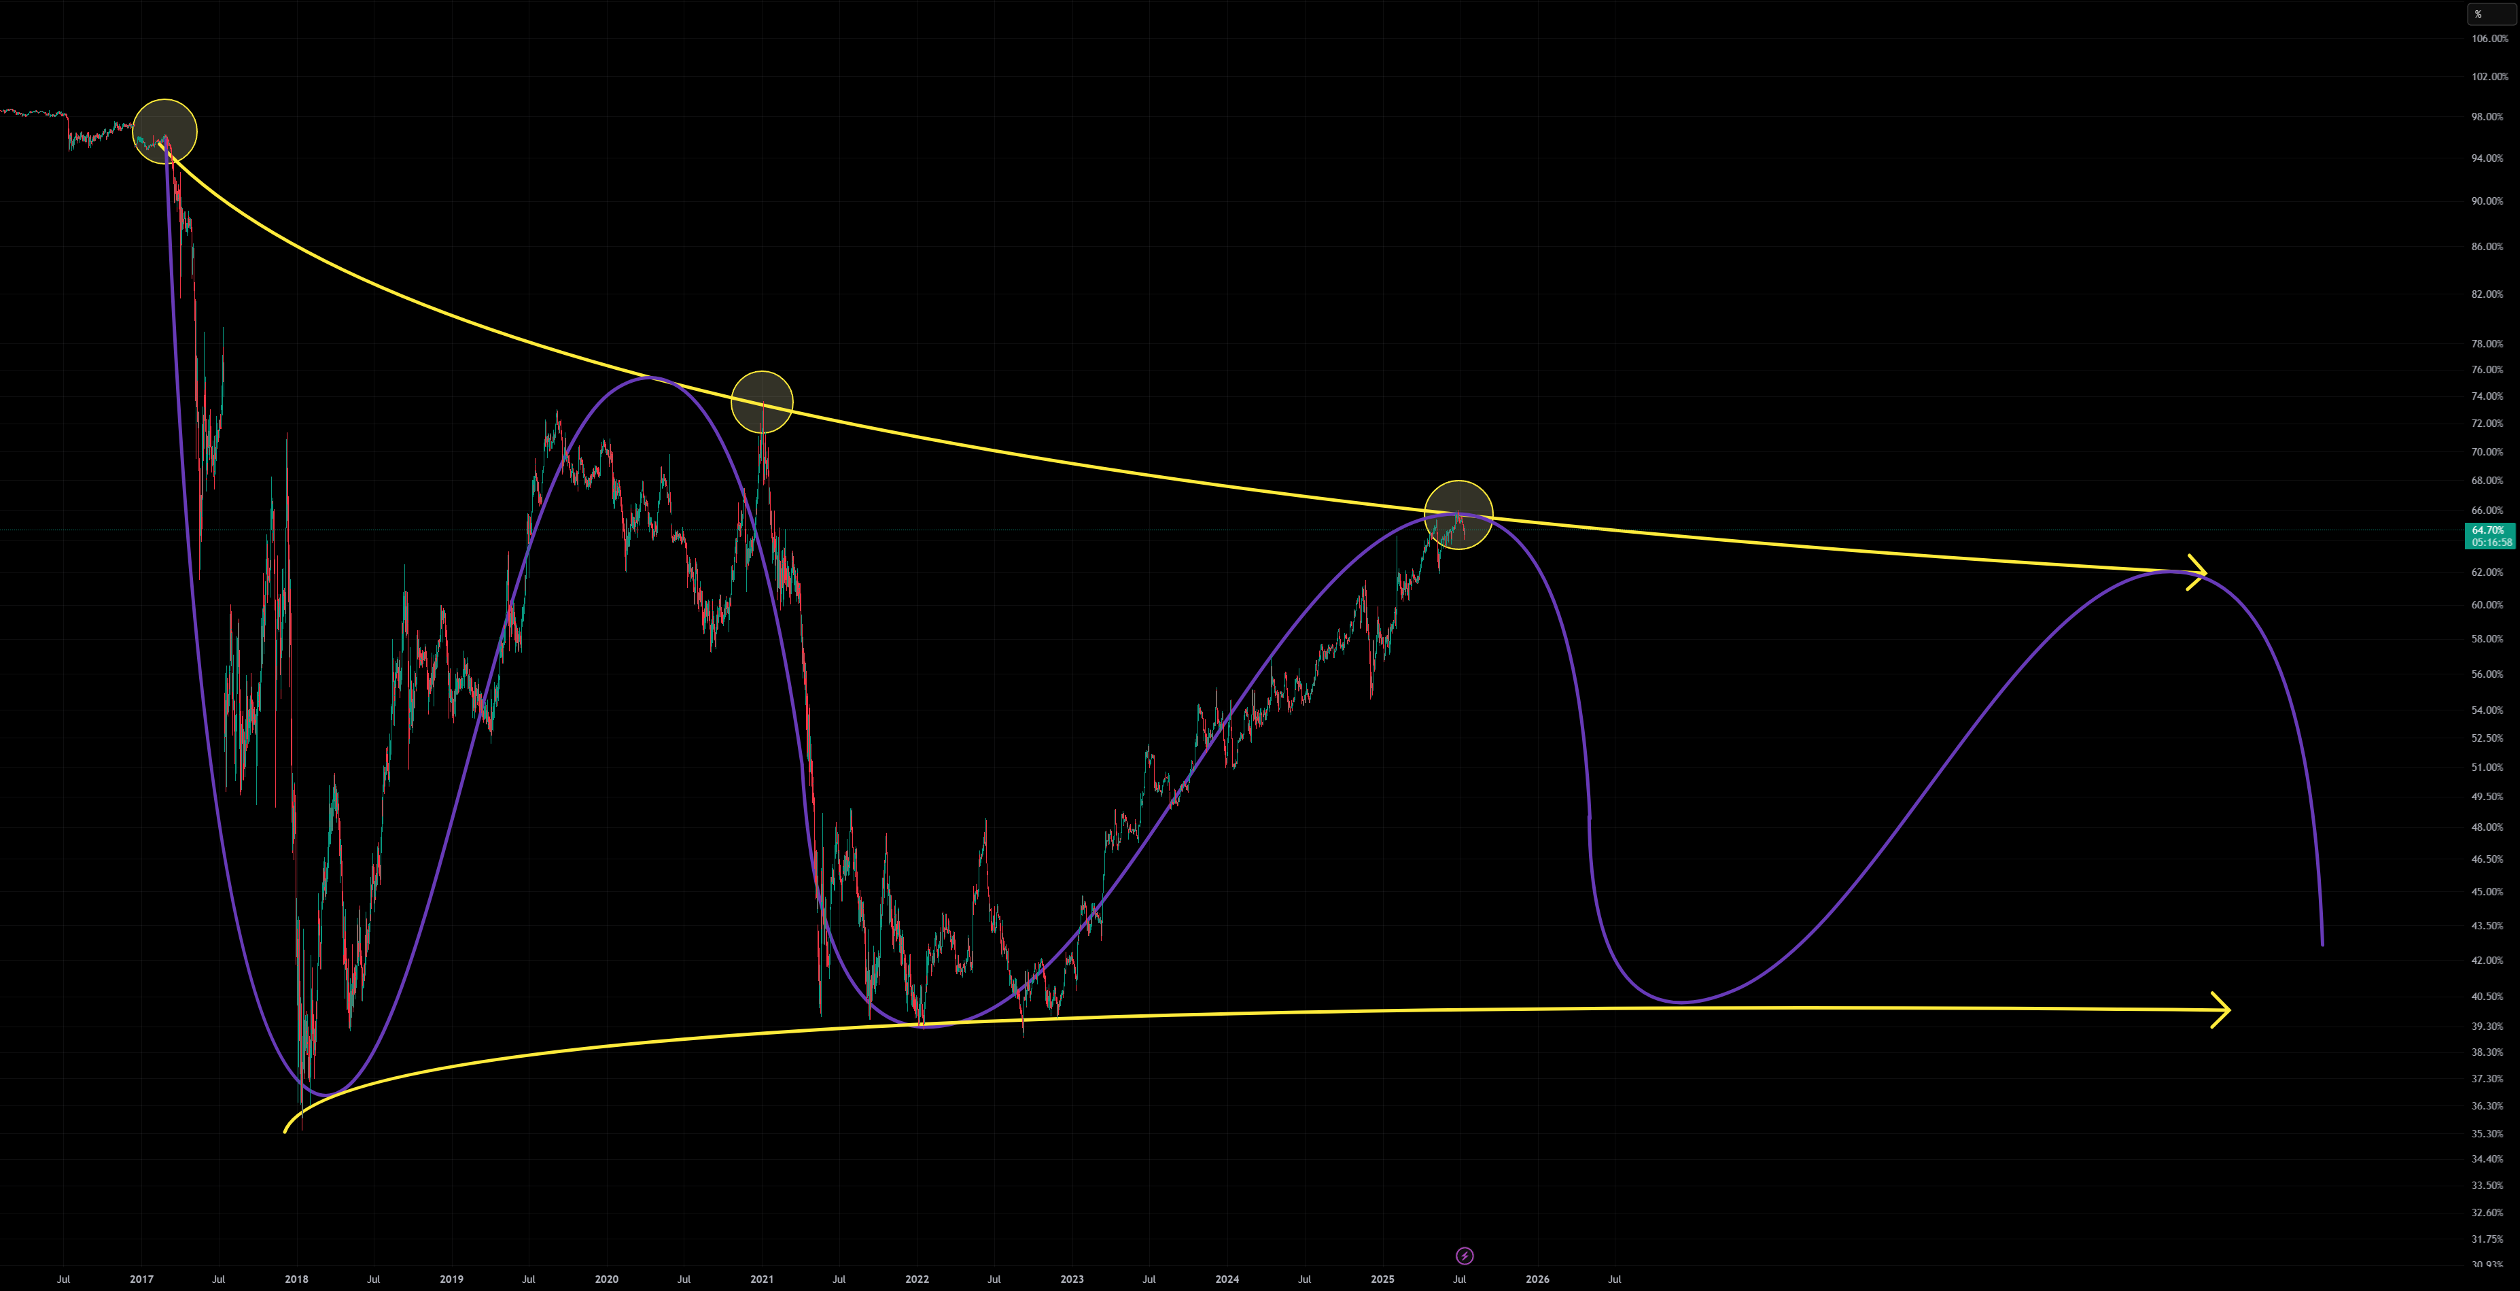
Task: Click the 54.00% price scale label
Action: coord(2487,710)
